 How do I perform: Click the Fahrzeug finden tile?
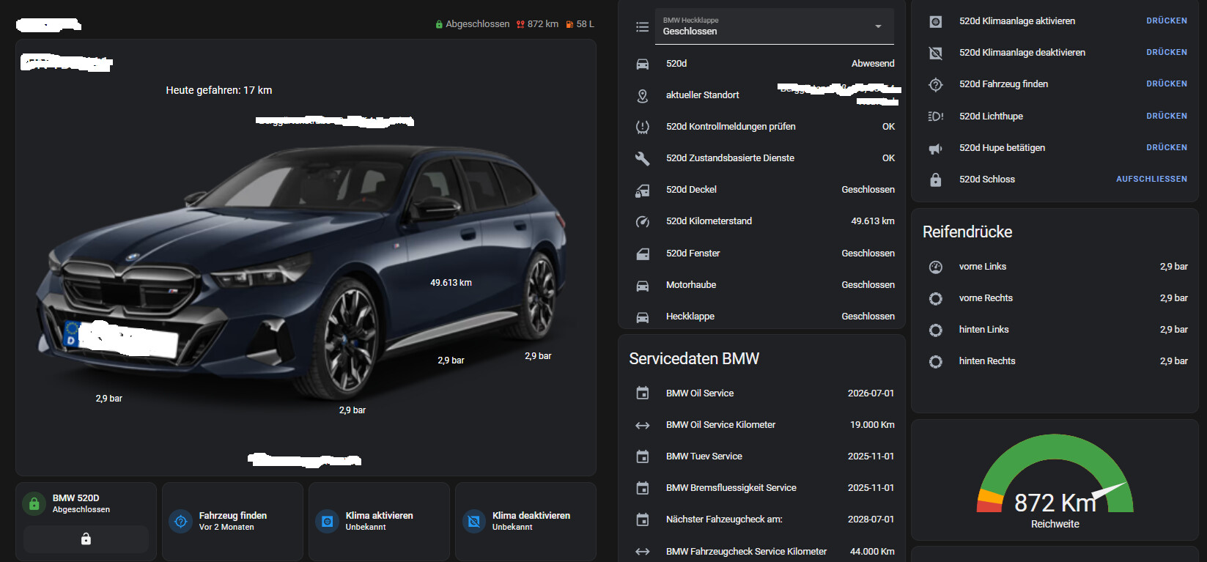click(x=232, y=521)
